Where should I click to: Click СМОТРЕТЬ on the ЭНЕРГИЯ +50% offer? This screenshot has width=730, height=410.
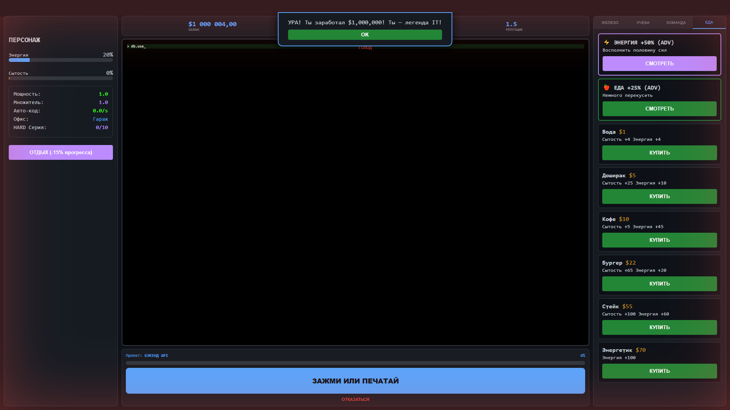pyautogui.click(x=659, y=63)
